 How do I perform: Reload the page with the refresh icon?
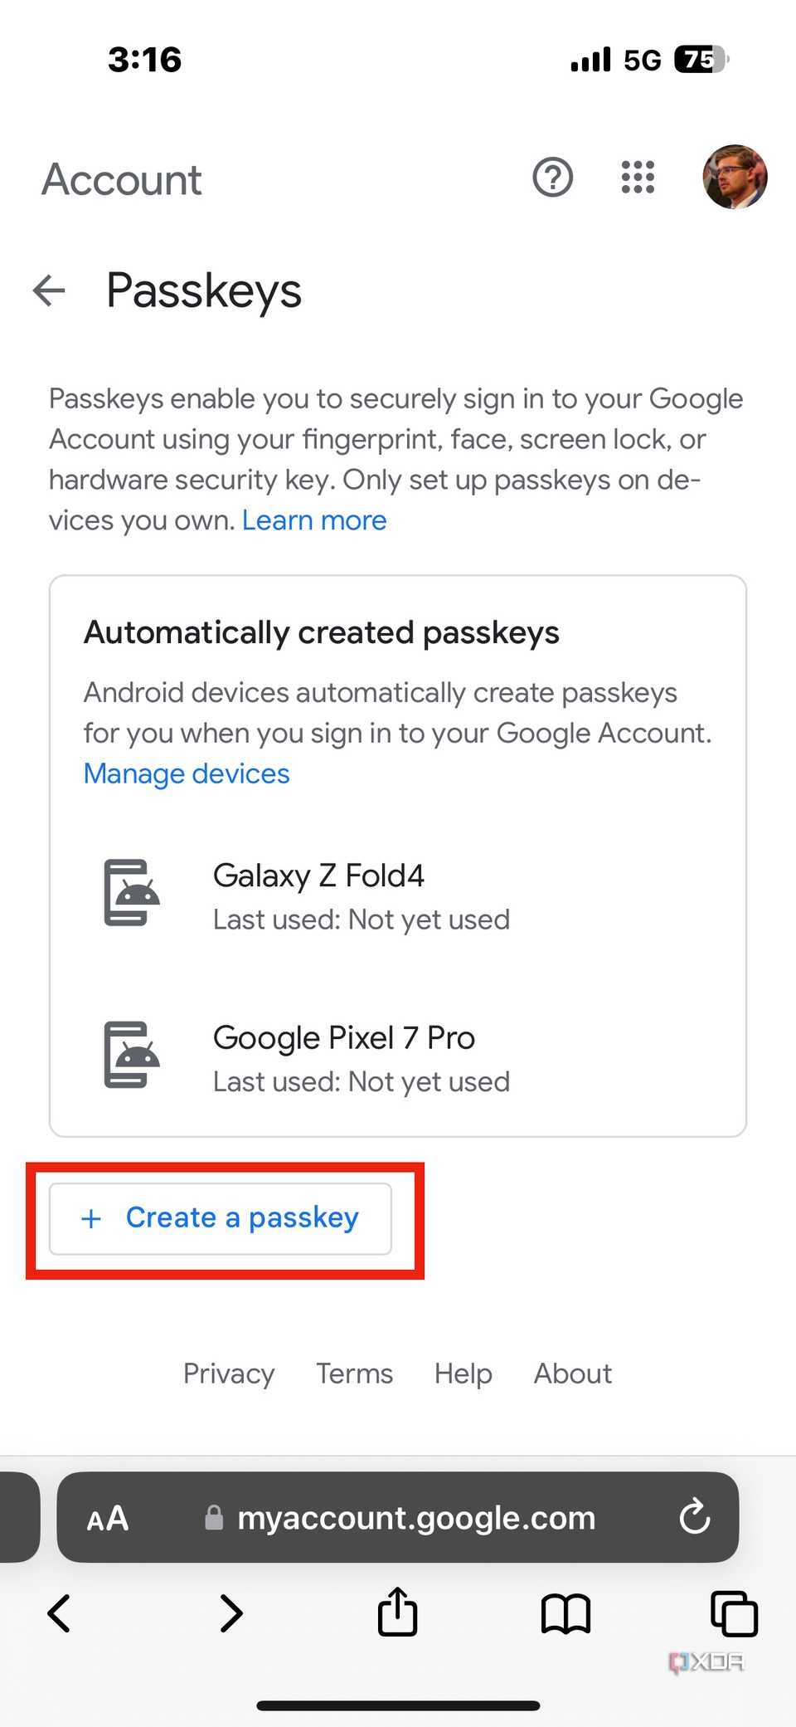(x=695, y=1518)
